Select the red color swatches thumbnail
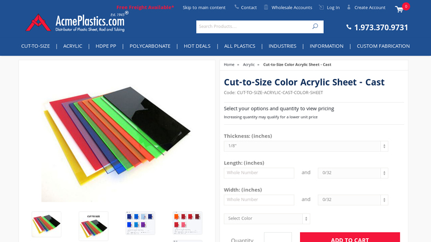 coord(187,223)
